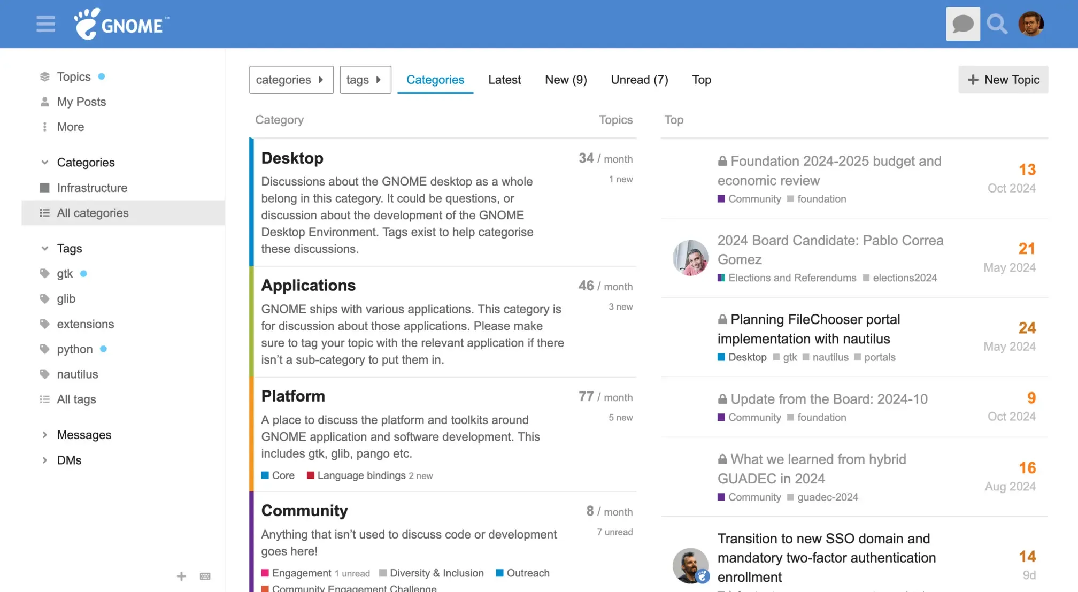Open the tags filter dropdown
Screen dimensions: 1078x592
tap(365, 79)
